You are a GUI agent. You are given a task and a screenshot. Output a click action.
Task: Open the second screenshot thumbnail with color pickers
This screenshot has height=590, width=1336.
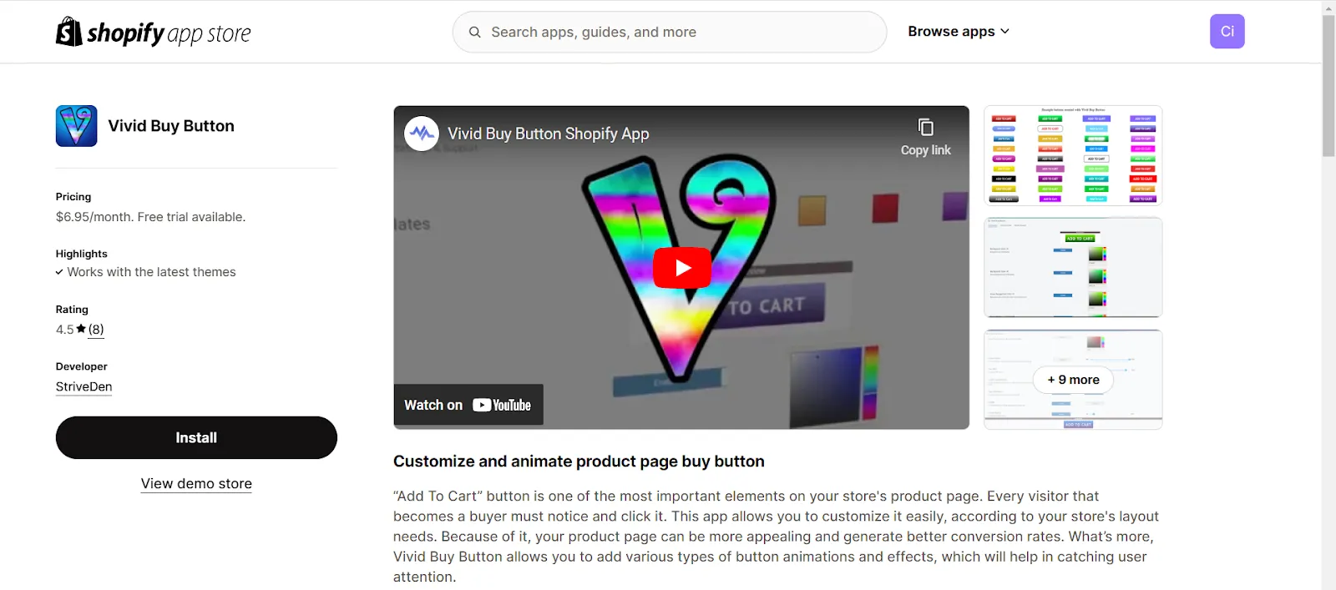(1073, 267)
